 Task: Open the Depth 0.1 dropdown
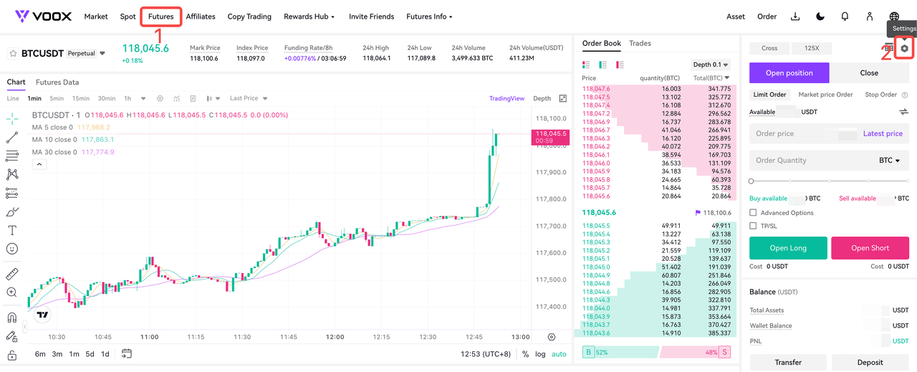coord(711,65)
